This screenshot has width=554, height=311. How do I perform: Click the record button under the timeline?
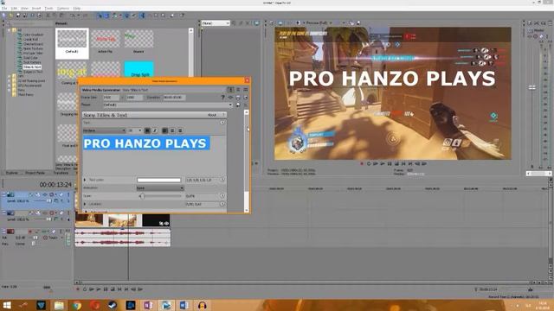tap(78, 289)
